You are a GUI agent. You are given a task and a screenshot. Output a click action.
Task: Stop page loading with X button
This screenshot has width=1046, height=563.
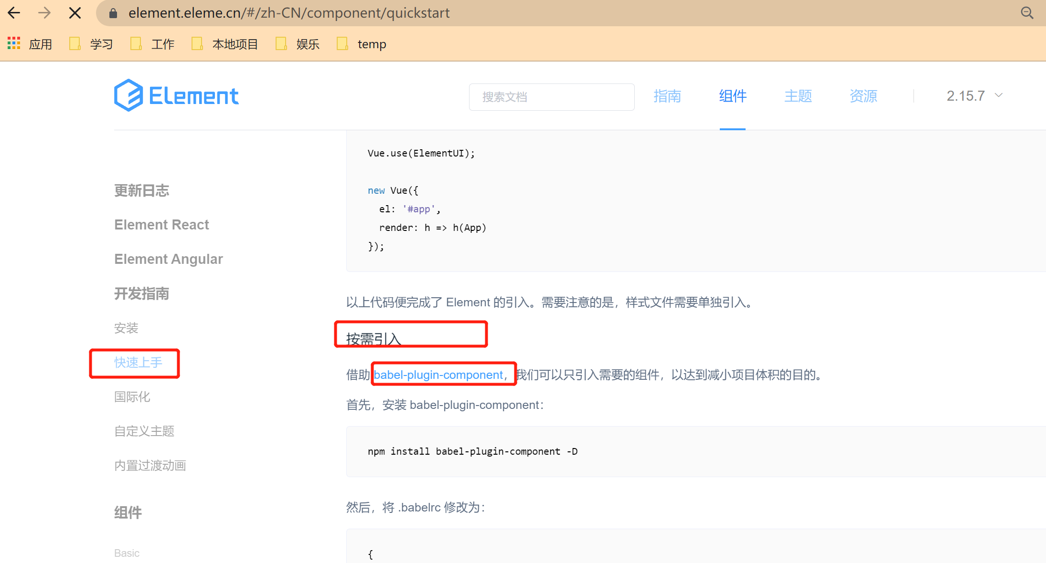coord(75,13)
